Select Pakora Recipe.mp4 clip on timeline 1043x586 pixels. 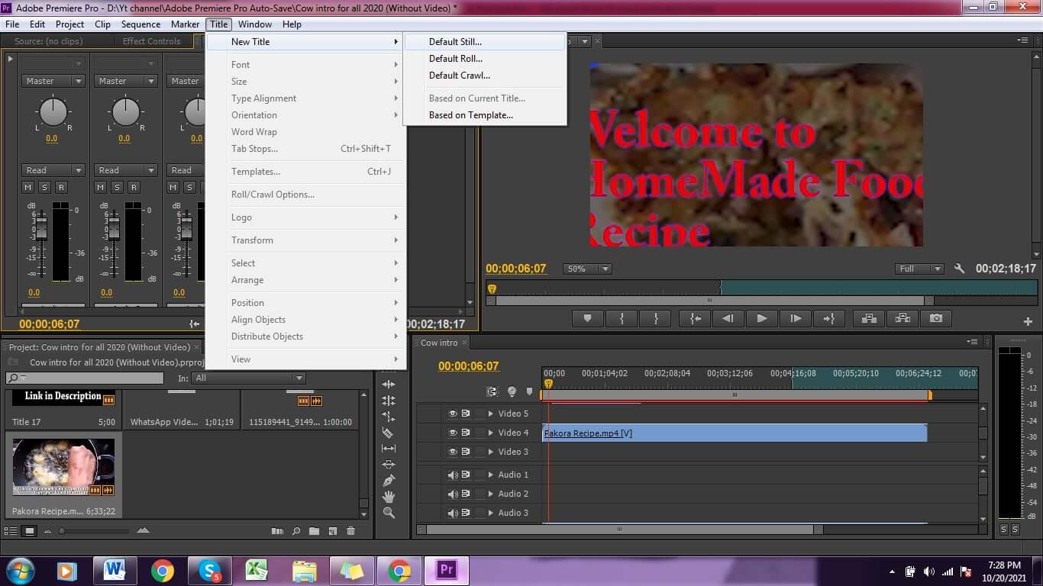pyautogui.click(x=735, y=433)
